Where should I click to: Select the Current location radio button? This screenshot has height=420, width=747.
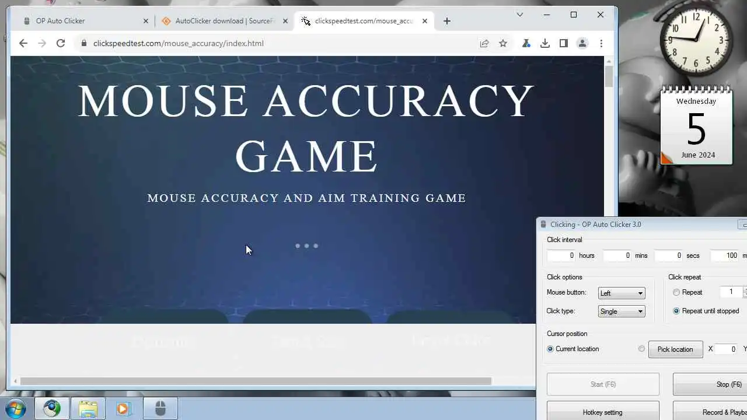tap(550, 349)
